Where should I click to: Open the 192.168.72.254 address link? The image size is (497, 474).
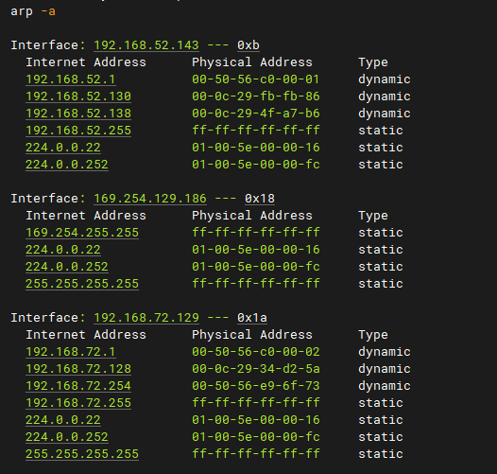[x=78, y=386]
